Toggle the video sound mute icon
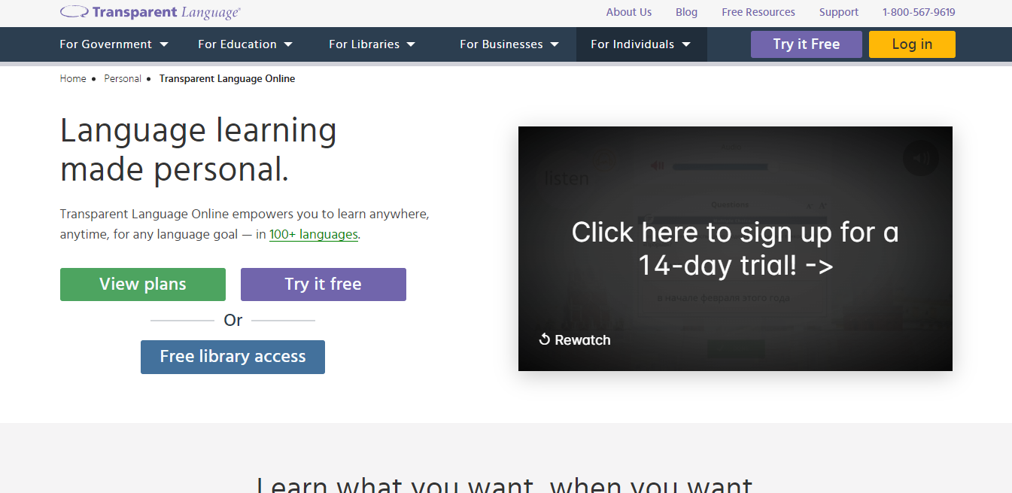 pyautogui.click(x=921, y=158)
